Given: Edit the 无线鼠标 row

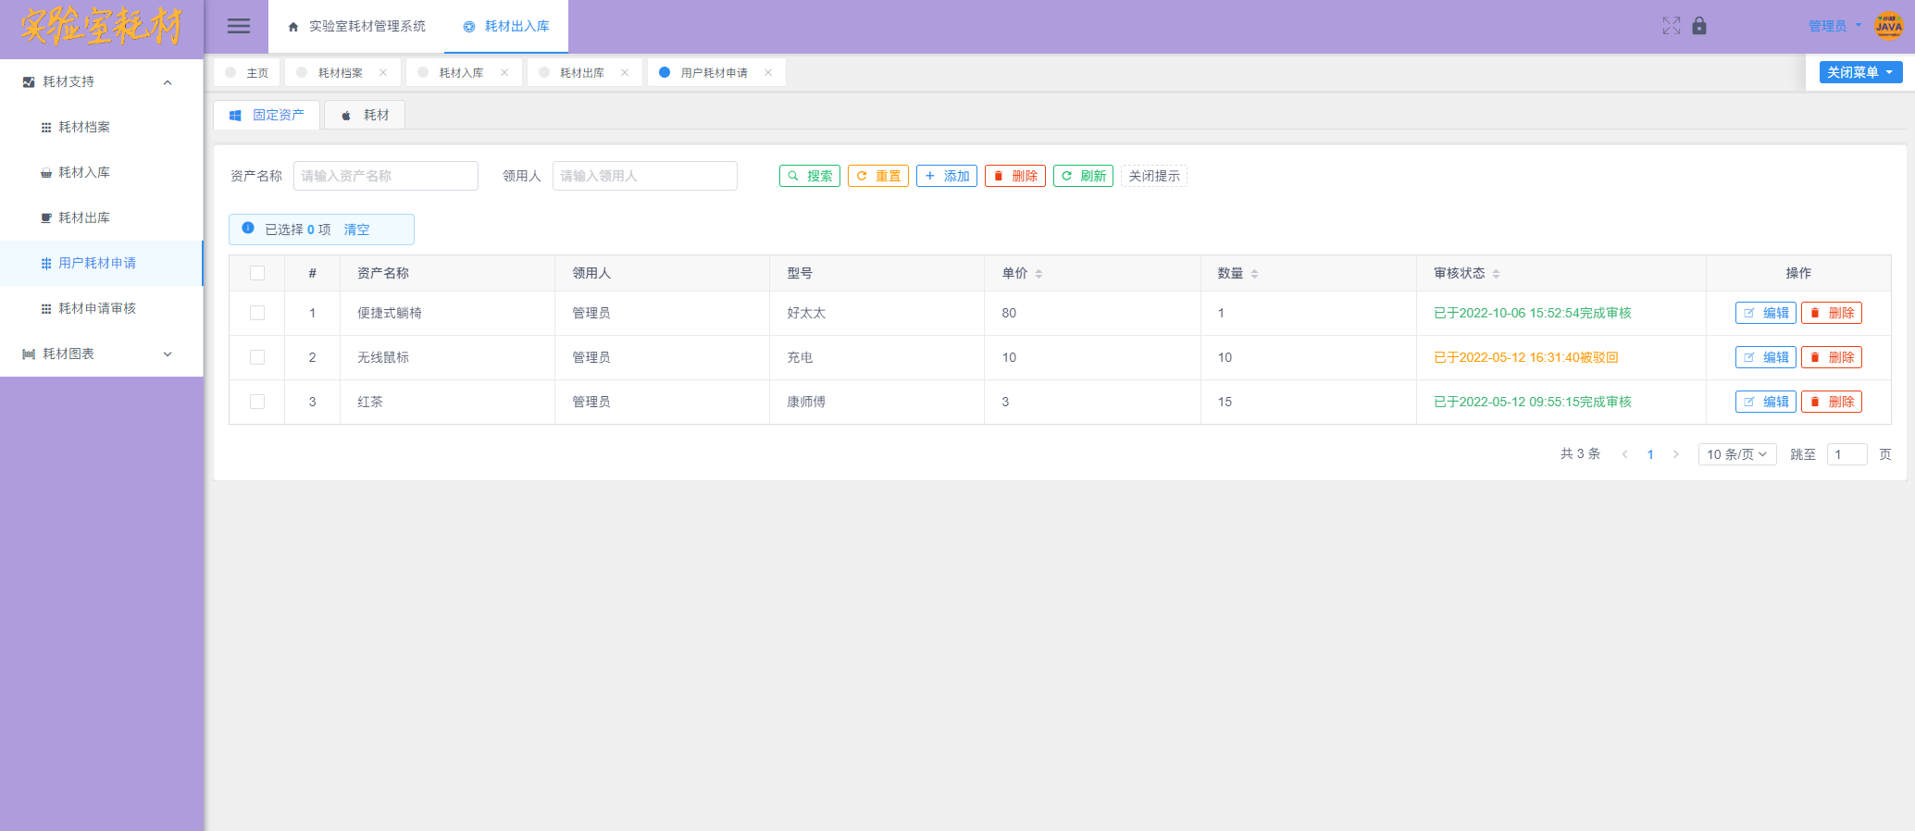Looking at the screenshot, I should click(1766, 357).
